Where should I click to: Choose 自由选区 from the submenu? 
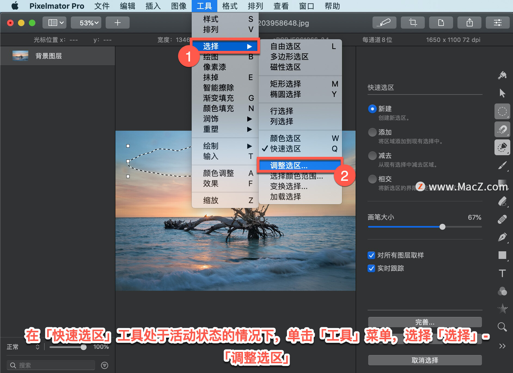[x=300, y=46]
